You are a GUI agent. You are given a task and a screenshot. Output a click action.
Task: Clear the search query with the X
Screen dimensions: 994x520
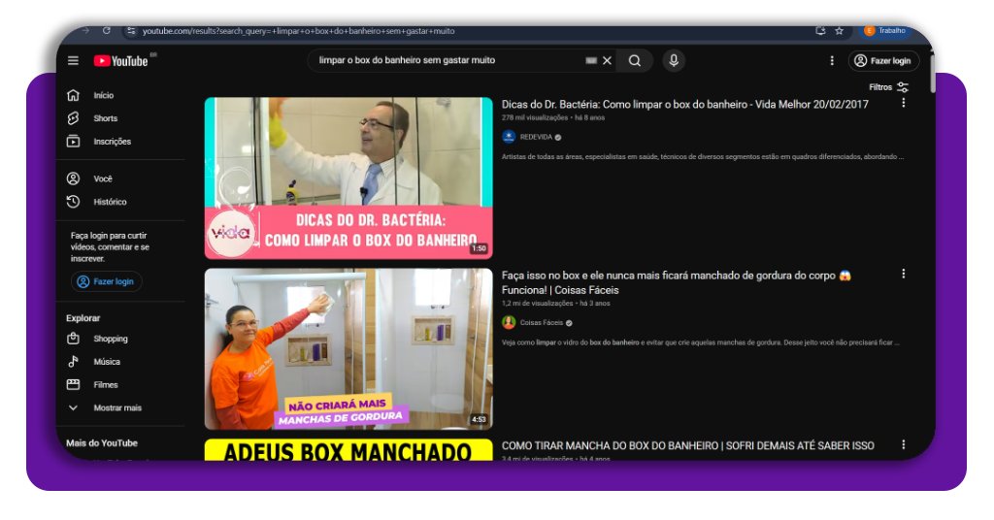[x=607, y=61]
